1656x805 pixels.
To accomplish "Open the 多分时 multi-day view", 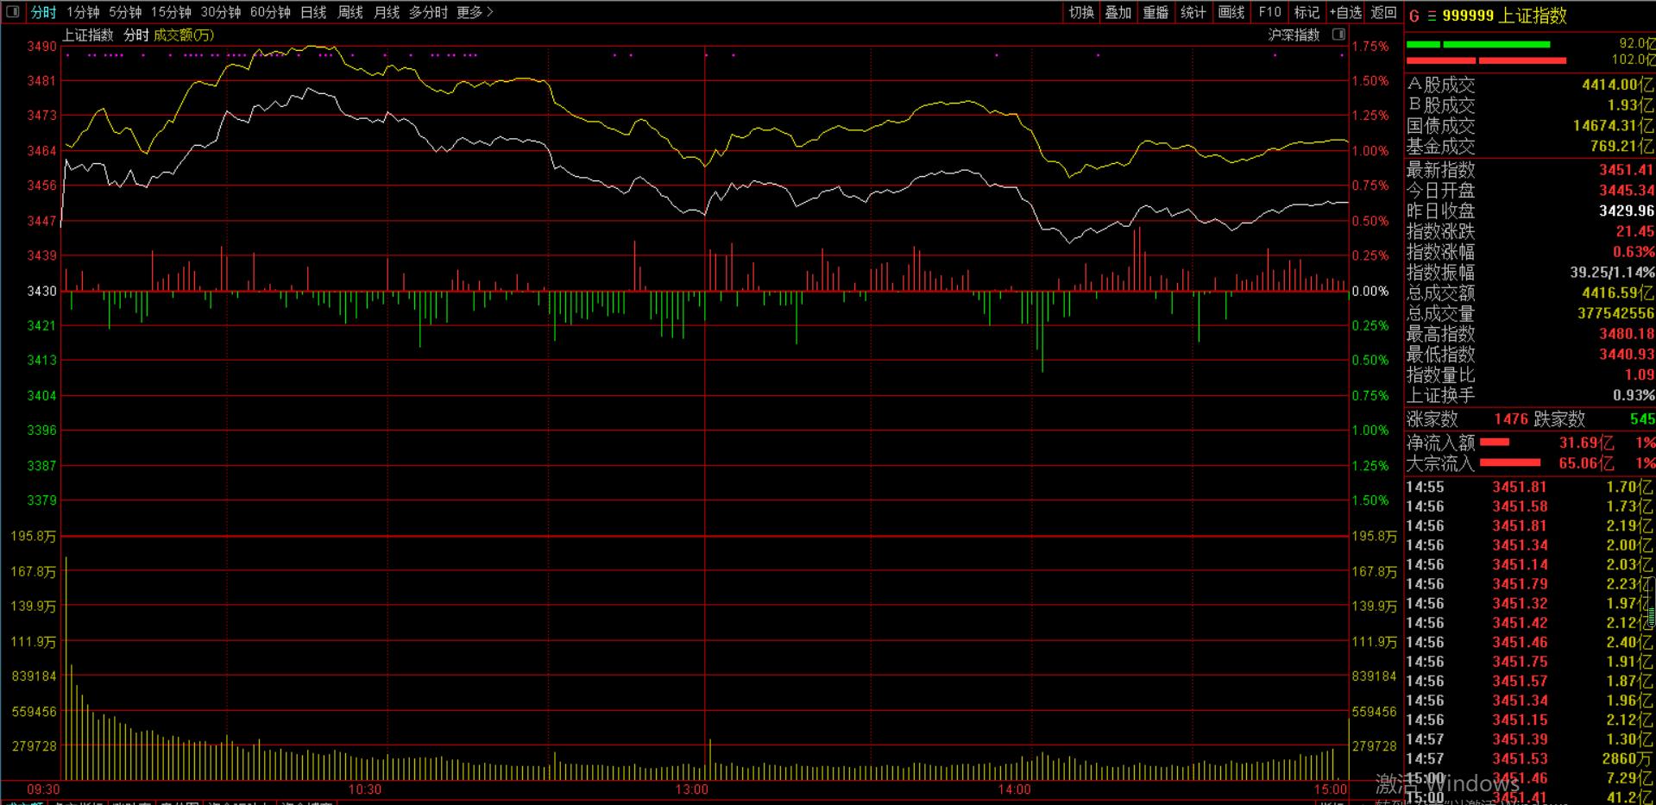I will (428, 12).
